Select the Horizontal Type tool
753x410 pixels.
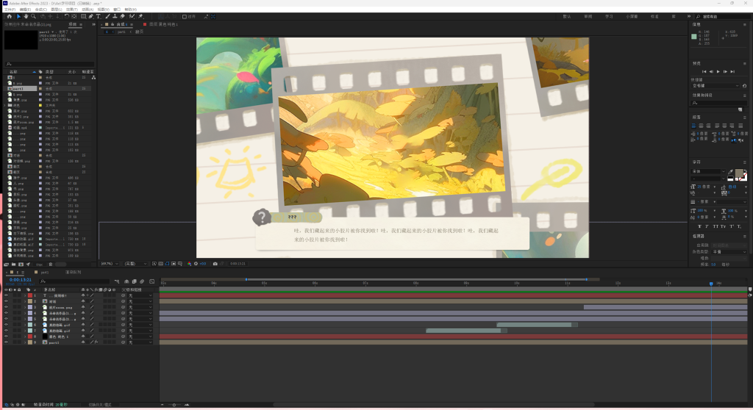point(98,15)
